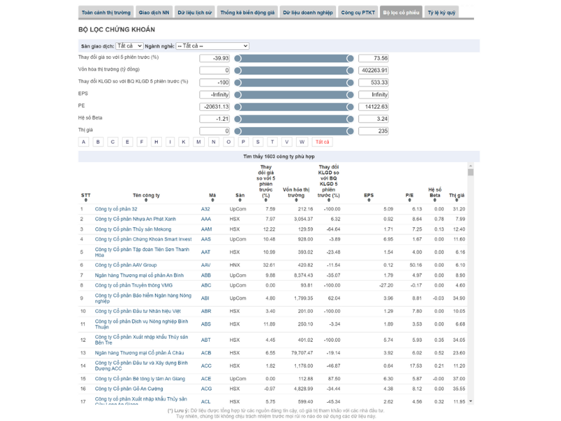
Task: Open Công ty Cổ phần Thủy sản Mekong
Action: tap(133, 229)
